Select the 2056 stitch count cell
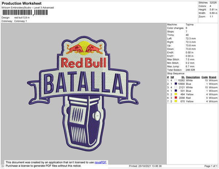This screenshot has height=169, width=219. pyautogui.click(x=182, y=98)
